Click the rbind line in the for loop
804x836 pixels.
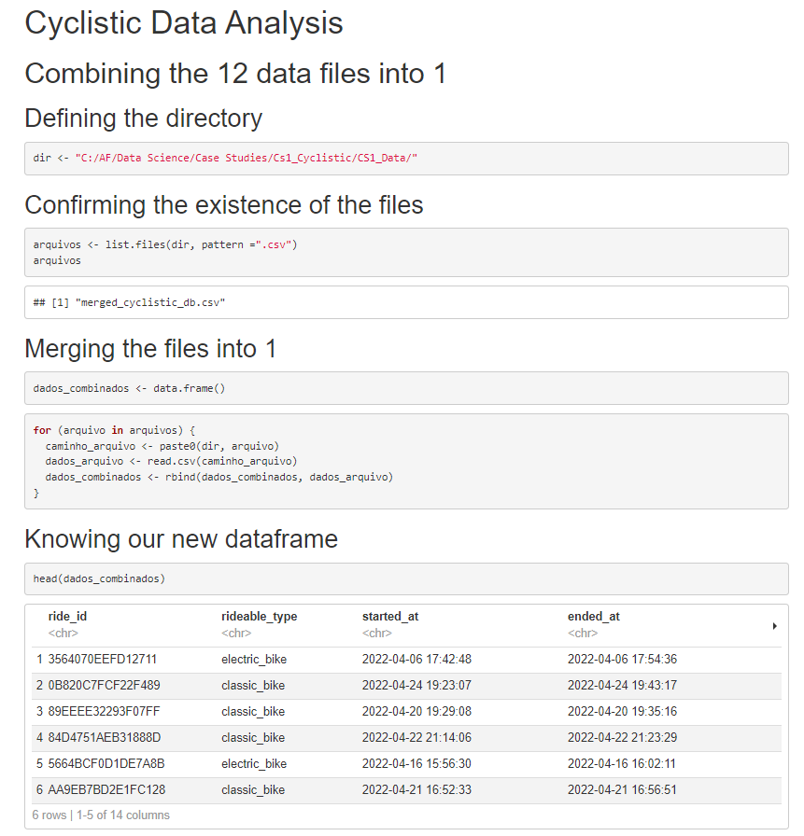[219, 477]
